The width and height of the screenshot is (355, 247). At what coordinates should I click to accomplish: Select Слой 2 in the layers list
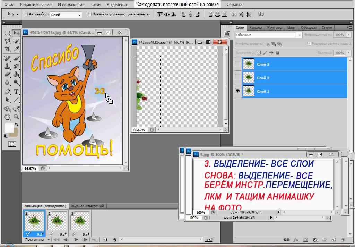294,78
